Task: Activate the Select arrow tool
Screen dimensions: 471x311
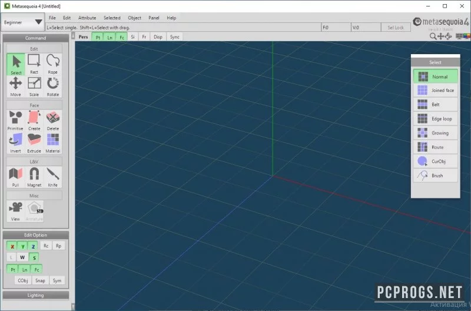Action: 16,64
